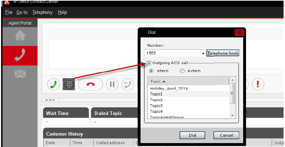
Task: Click the Telephone book button
Action: pos(223,53)
